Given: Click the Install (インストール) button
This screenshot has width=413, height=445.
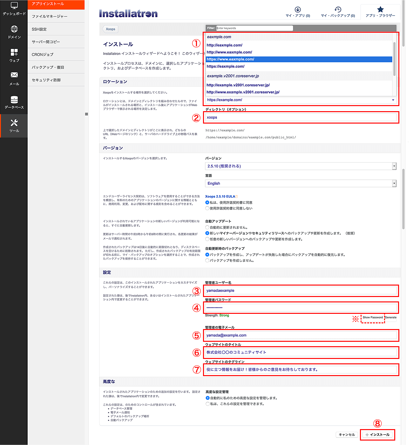Looking at the screenshot, I should pos(377,435).
